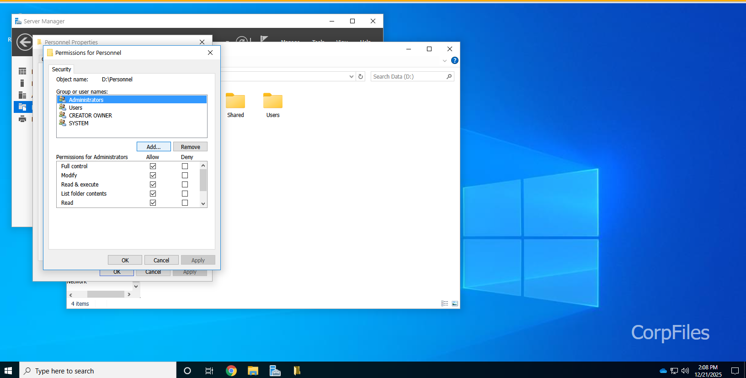Select the Local Server icon in Server Manager
The image size is (746, 378).
tap(22, 83)
